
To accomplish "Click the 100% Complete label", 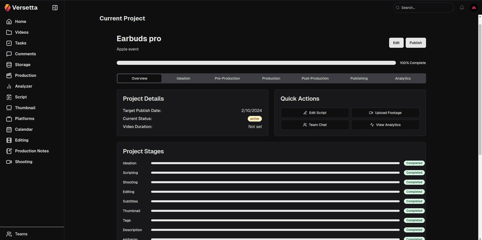I will (413, 63).
